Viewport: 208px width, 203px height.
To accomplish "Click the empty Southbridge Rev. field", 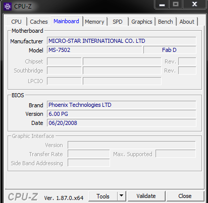I will (x=187, y=71).
